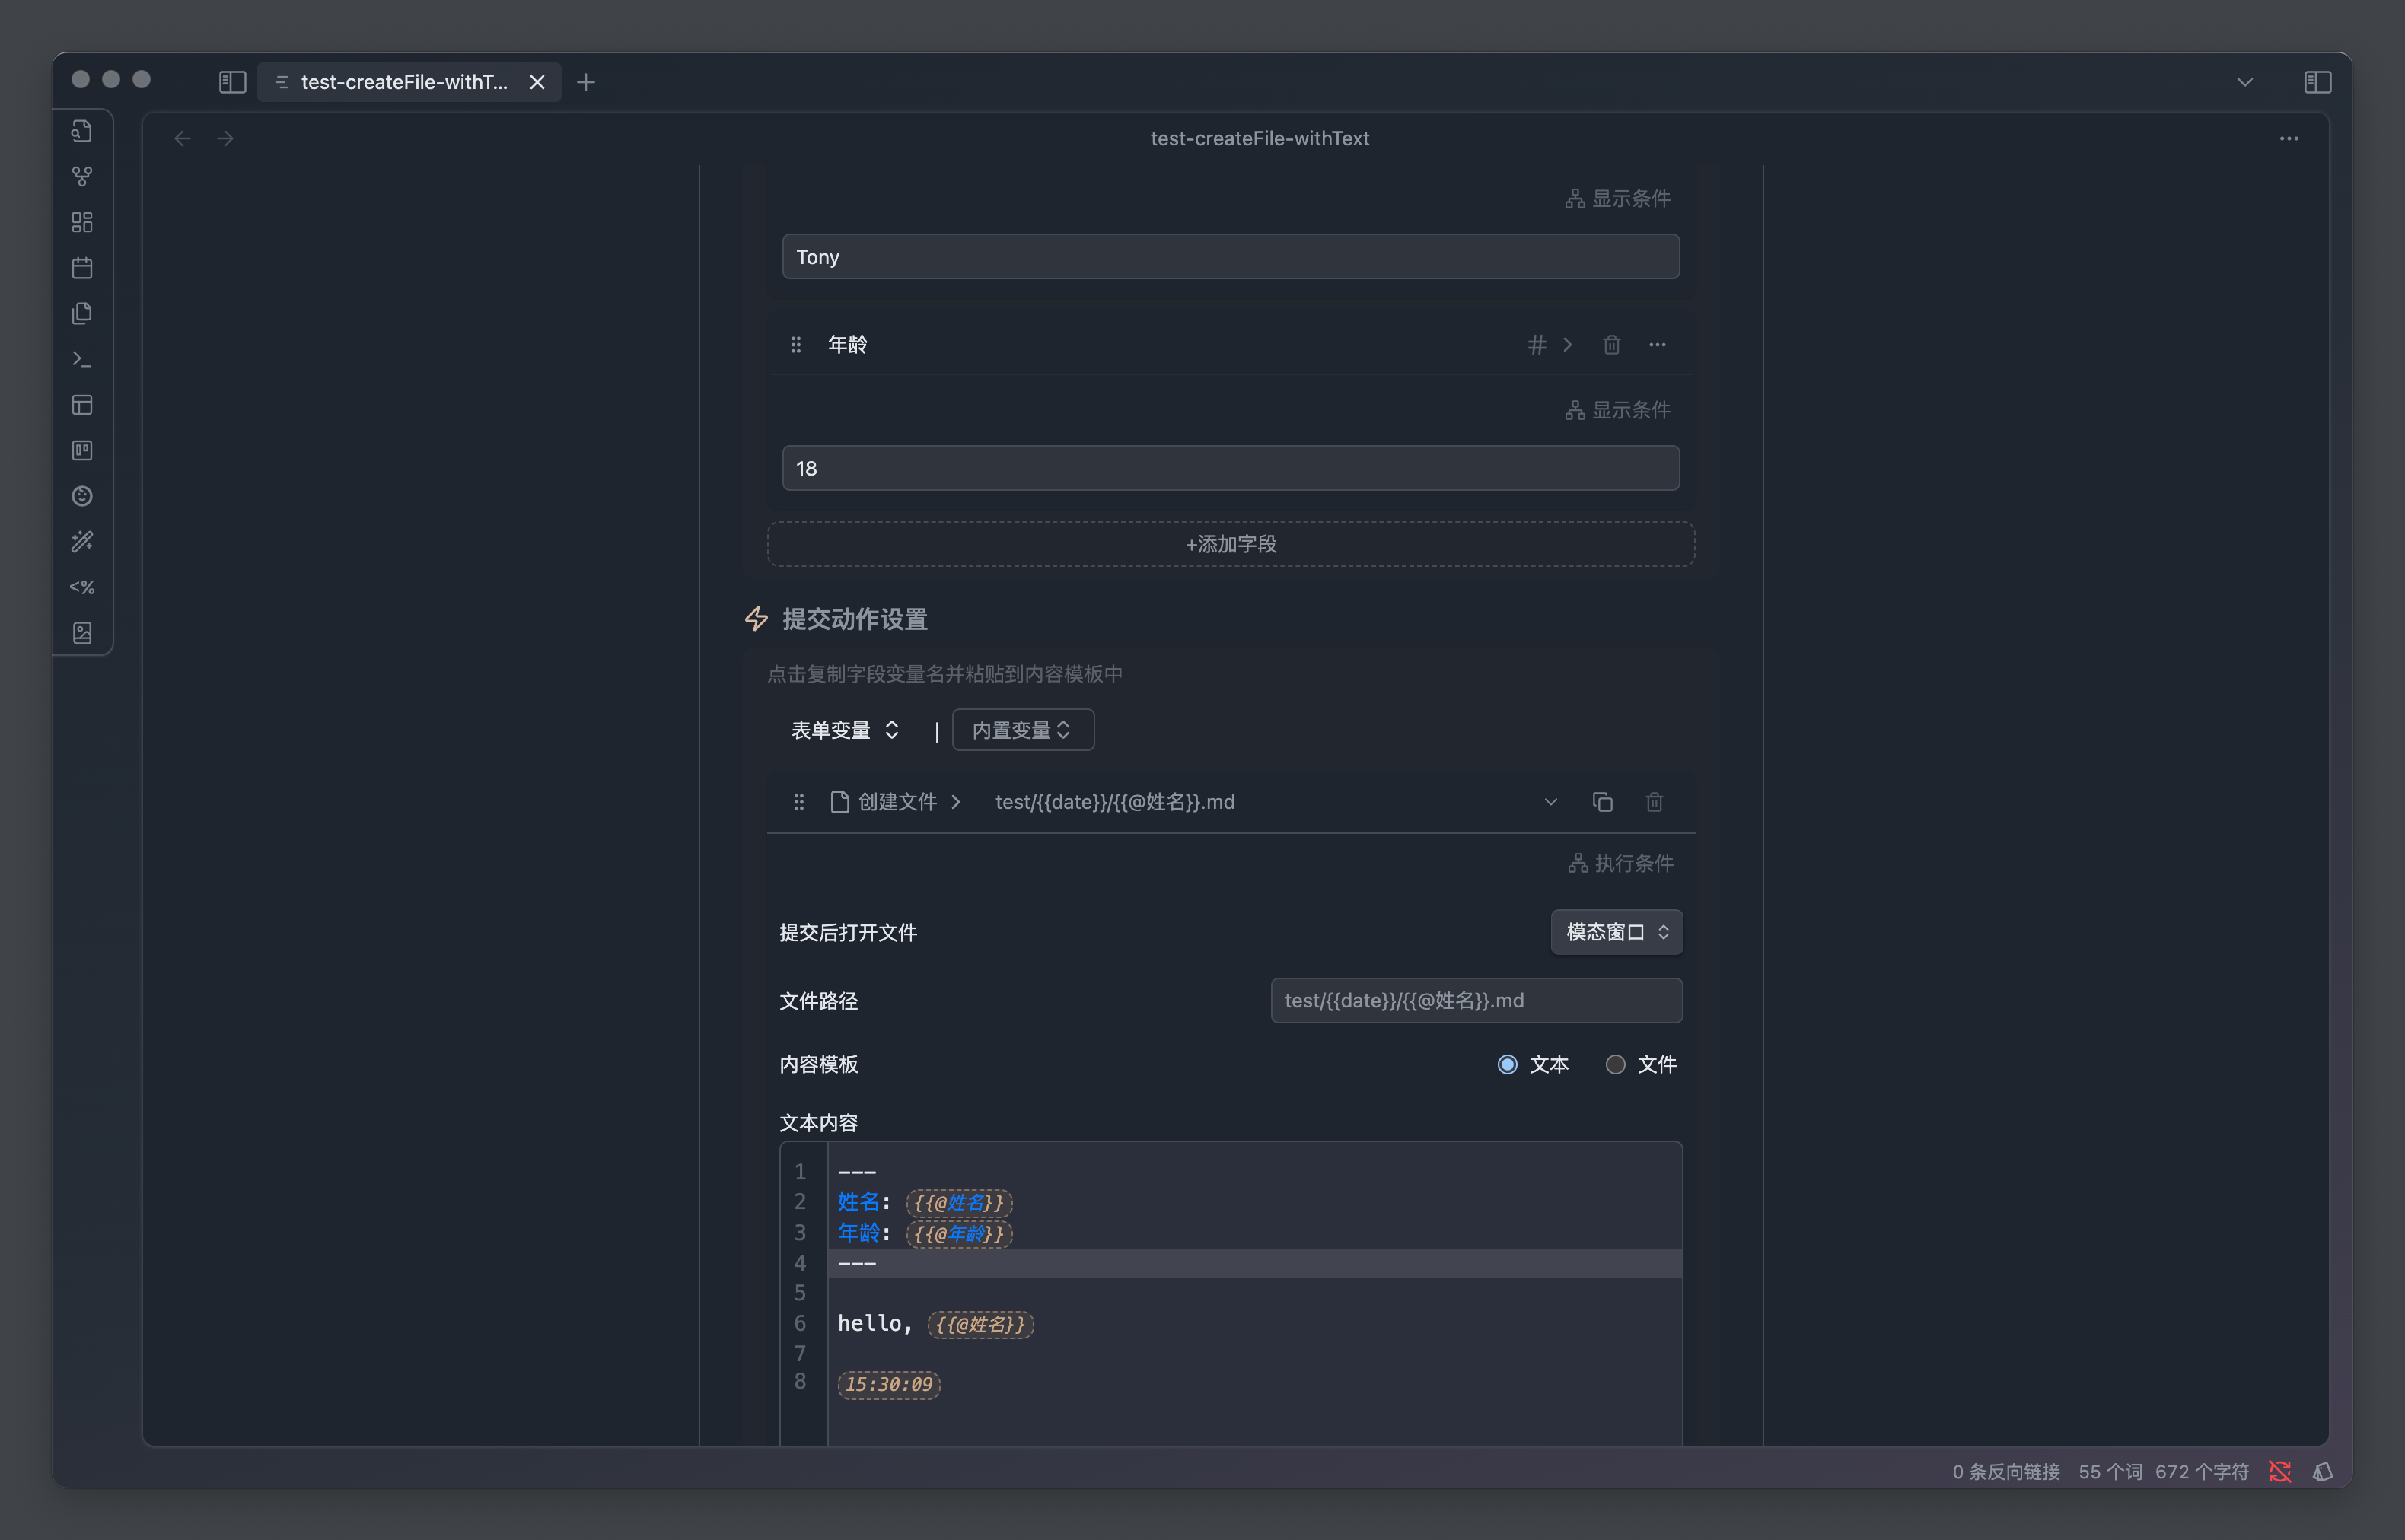Click the calendar daily note icon

(x=82, y=268)
